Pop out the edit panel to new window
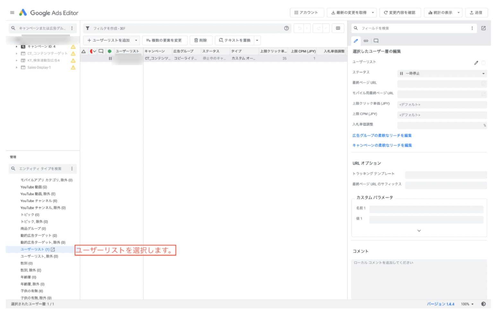Screen dimensions: 493x310 coord(483,28)
